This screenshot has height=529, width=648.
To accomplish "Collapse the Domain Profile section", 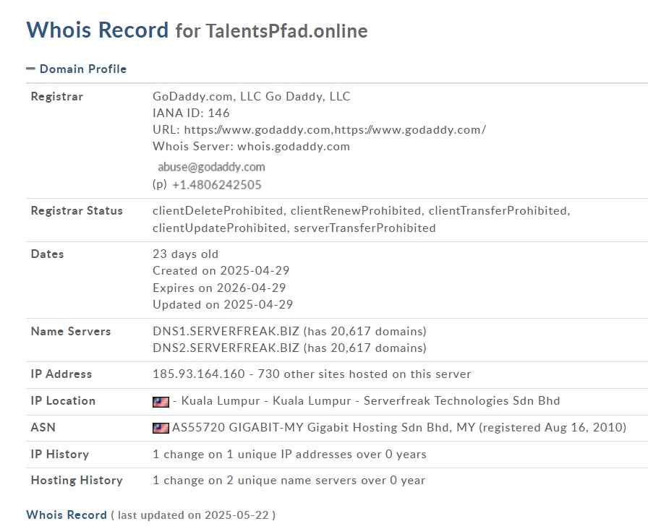I will click(30, 69).
